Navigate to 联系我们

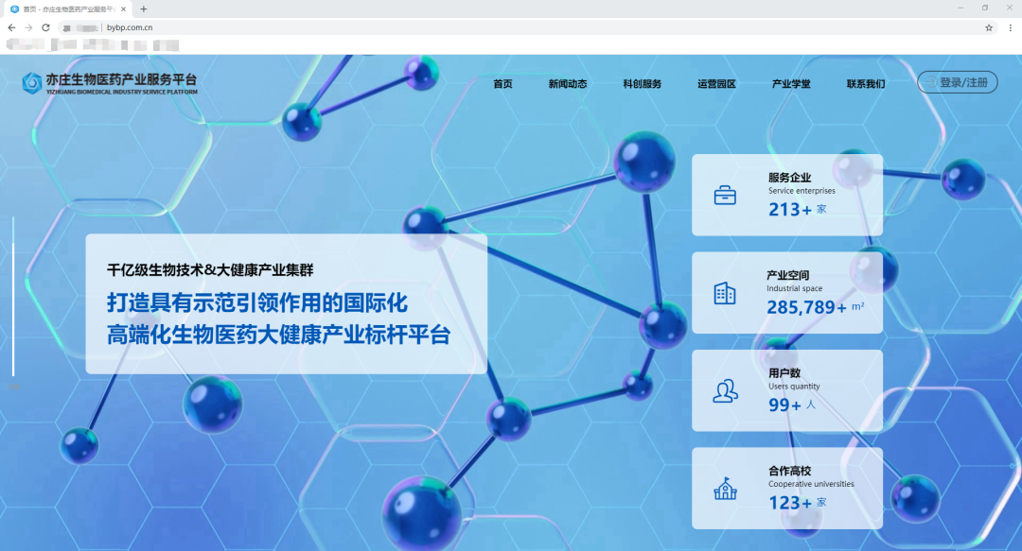point(866,83)
